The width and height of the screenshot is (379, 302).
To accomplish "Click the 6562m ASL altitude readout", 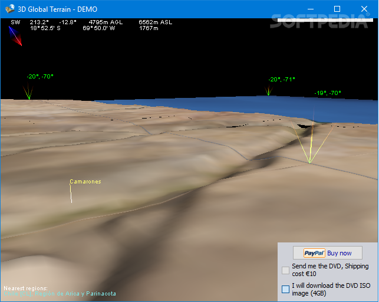I will tap(156, 22).
